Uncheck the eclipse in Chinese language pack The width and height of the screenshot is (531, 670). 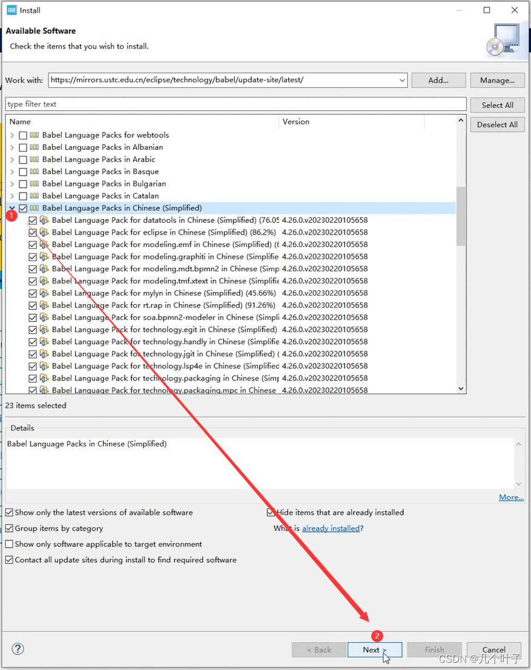tap(33, 233)
